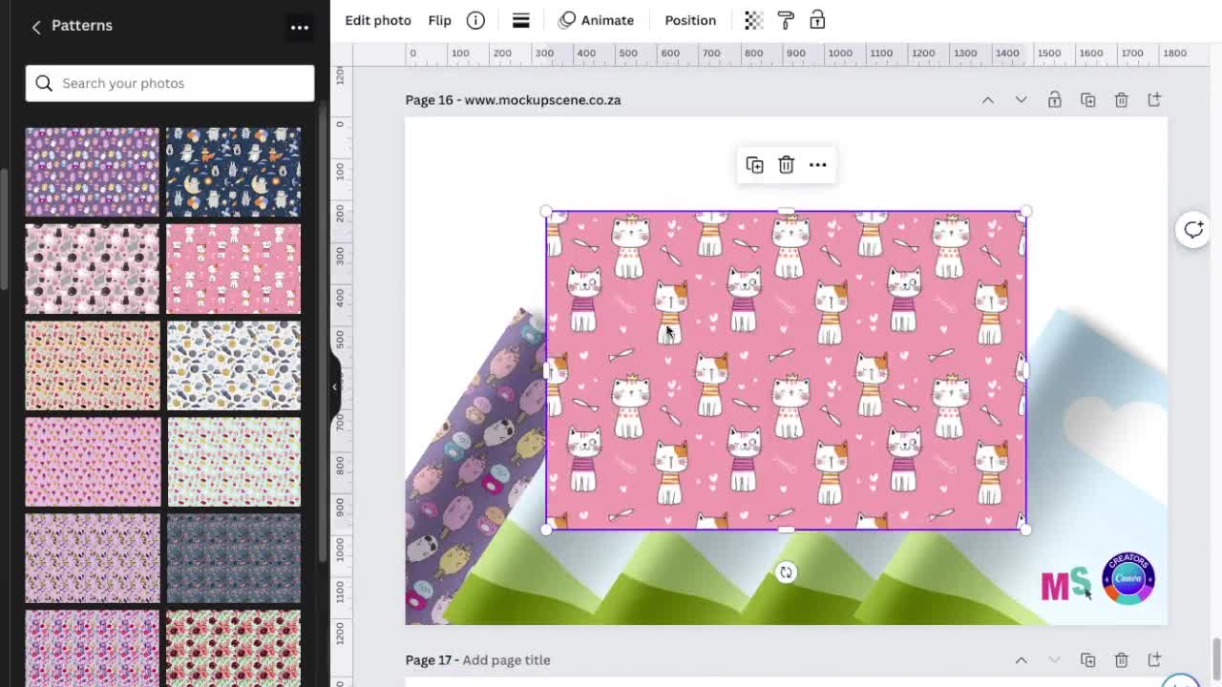Select the pink and gray cats pattern thumbnail

coord(93,269)
